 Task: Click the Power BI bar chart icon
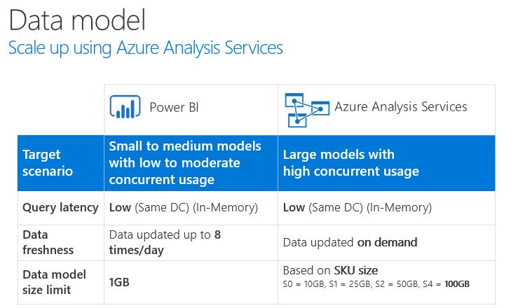tap(125, 108)
